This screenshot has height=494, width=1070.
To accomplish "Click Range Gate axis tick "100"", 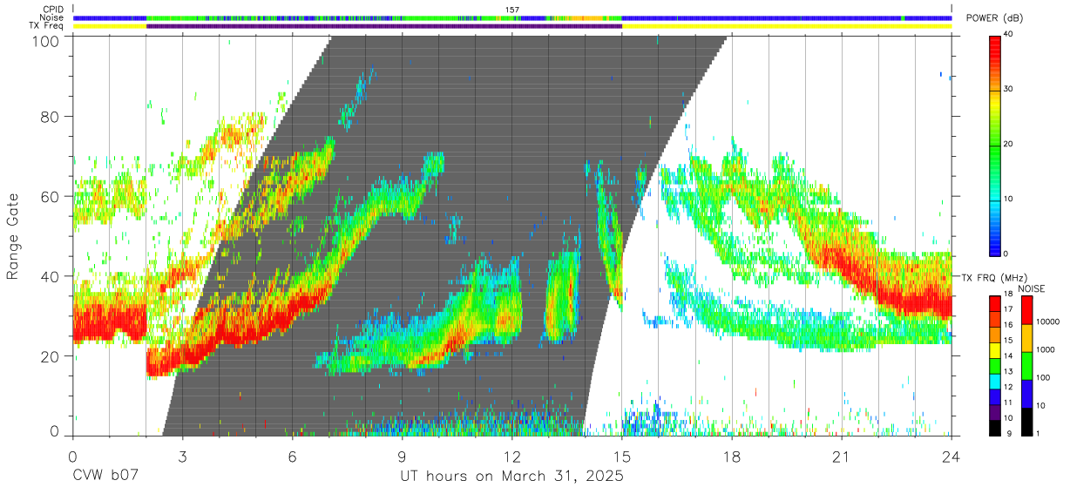I will [x=47, y=40].
